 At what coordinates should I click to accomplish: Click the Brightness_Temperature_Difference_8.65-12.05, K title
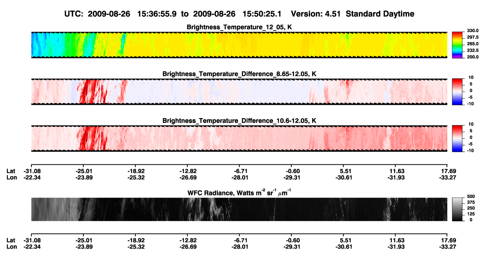click(x=239, y=74)
